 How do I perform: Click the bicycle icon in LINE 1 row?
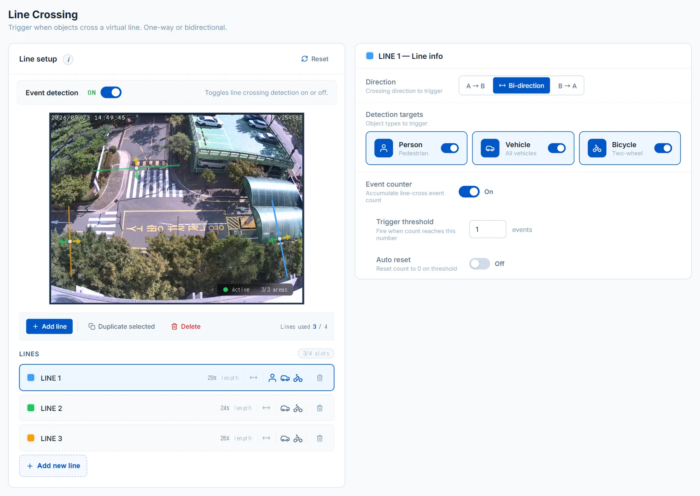point(298,378)
